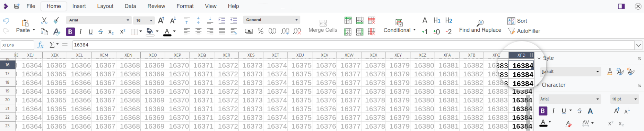
Task: Increase font size in the toolbar
Action: [x=161, y=20]
